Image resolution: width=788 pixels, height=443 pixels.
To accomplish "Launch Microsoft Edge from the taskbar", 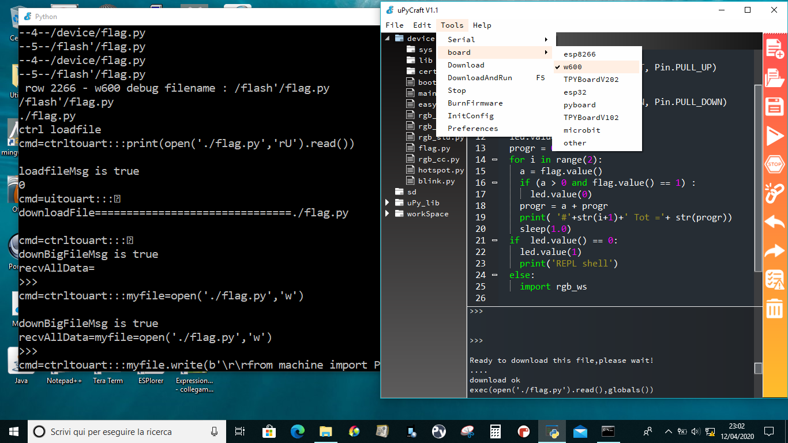I will coord(297,431).
